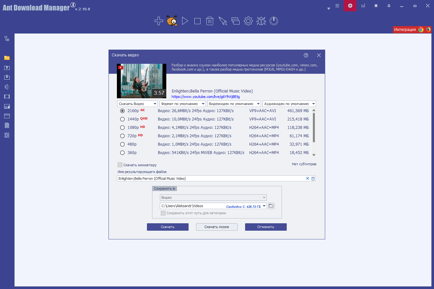Open the Скачать Видео dropdown
The image size is (434, 289).
point(137,104)
